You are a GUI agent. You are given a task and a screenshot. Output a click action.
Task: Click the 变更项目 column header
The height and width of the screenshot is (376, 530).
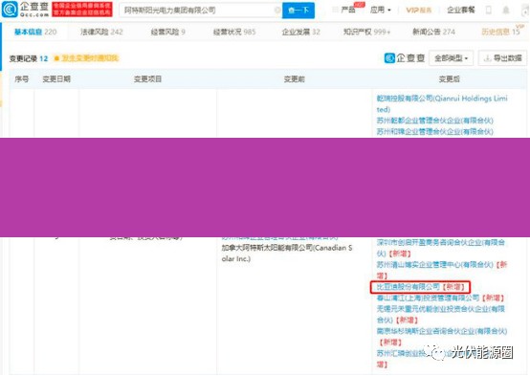[x=147, y=79]
